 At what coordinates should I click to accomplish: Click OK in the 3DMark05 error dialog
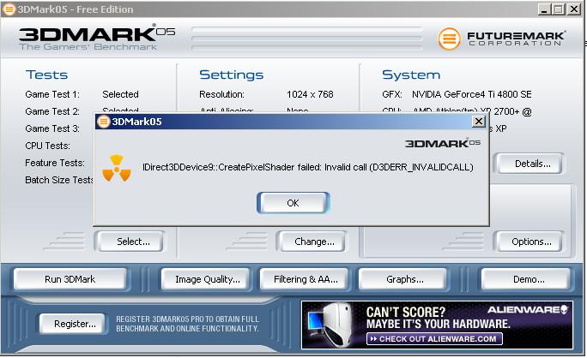click(x=293, y=203)
